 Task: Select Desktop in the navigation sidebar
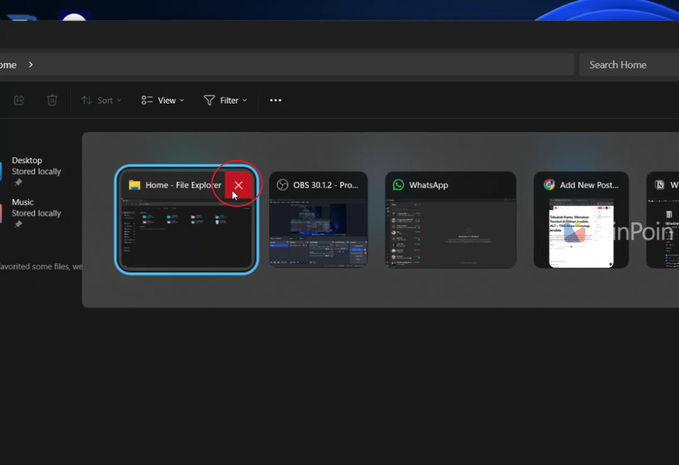point(27,160)
